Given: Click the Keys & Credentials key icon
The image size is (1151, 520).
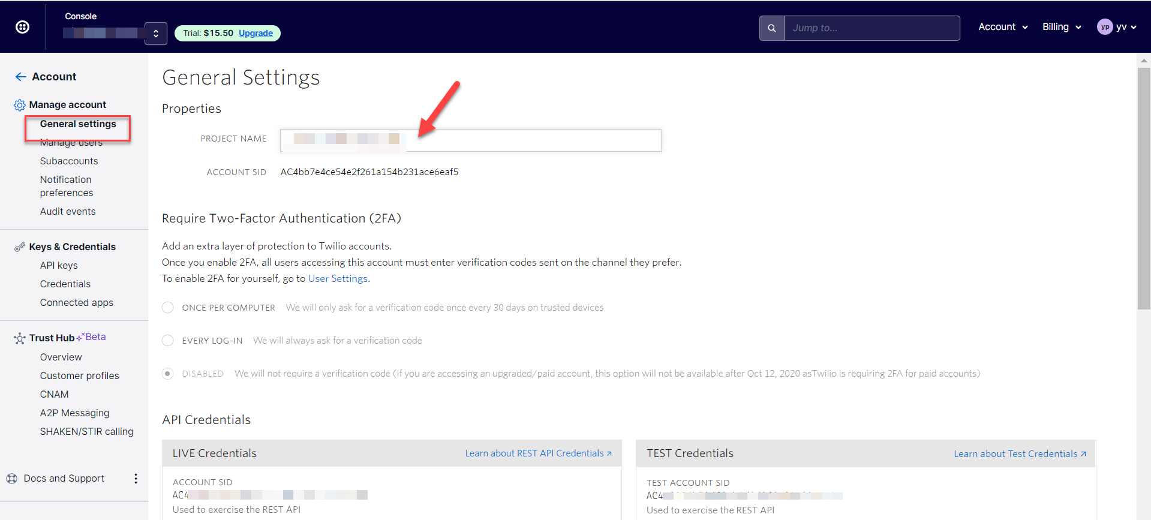Looking at the screenshot, I should [20, 247].
